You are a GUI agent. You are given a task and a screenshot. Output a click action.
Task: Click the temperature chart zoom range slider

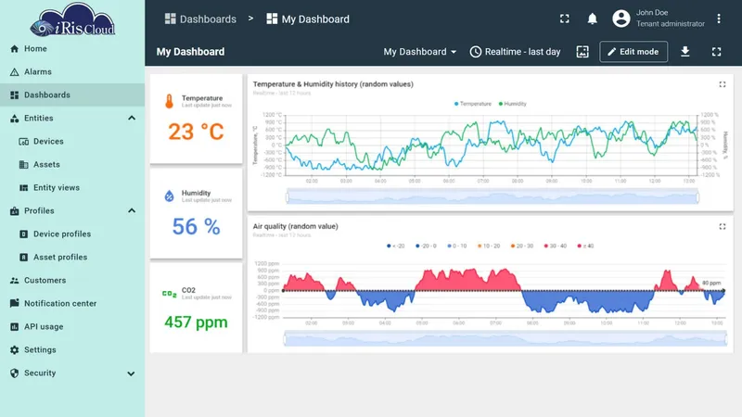pyautogui.click(x=493, y=196)
